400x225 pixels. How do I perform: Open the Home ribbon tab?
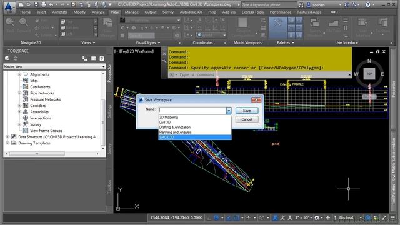pos(25,12)
